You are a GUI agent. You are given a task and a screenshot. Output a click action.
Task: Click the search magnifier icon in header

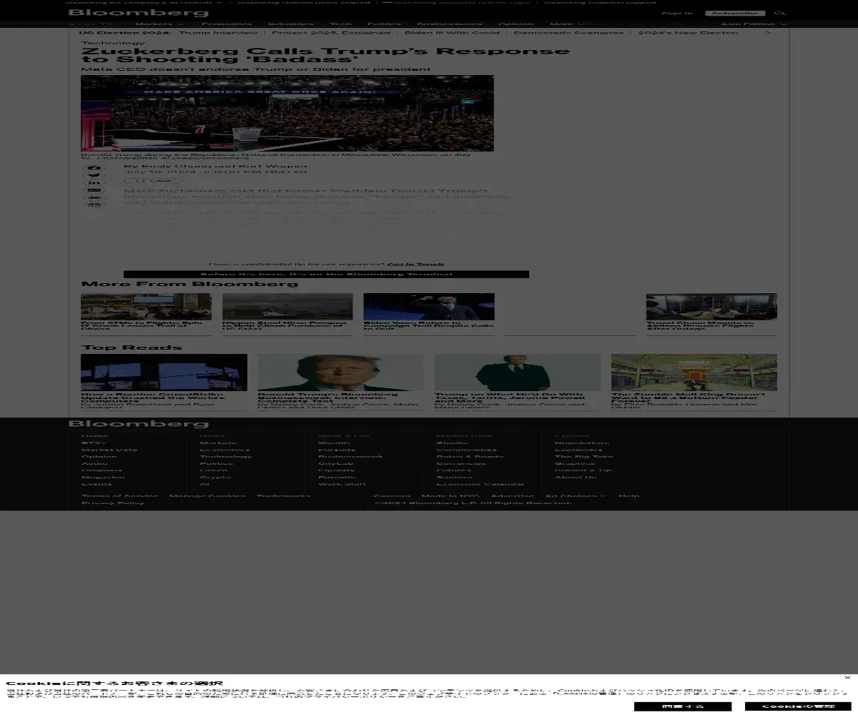click(780, 14)
